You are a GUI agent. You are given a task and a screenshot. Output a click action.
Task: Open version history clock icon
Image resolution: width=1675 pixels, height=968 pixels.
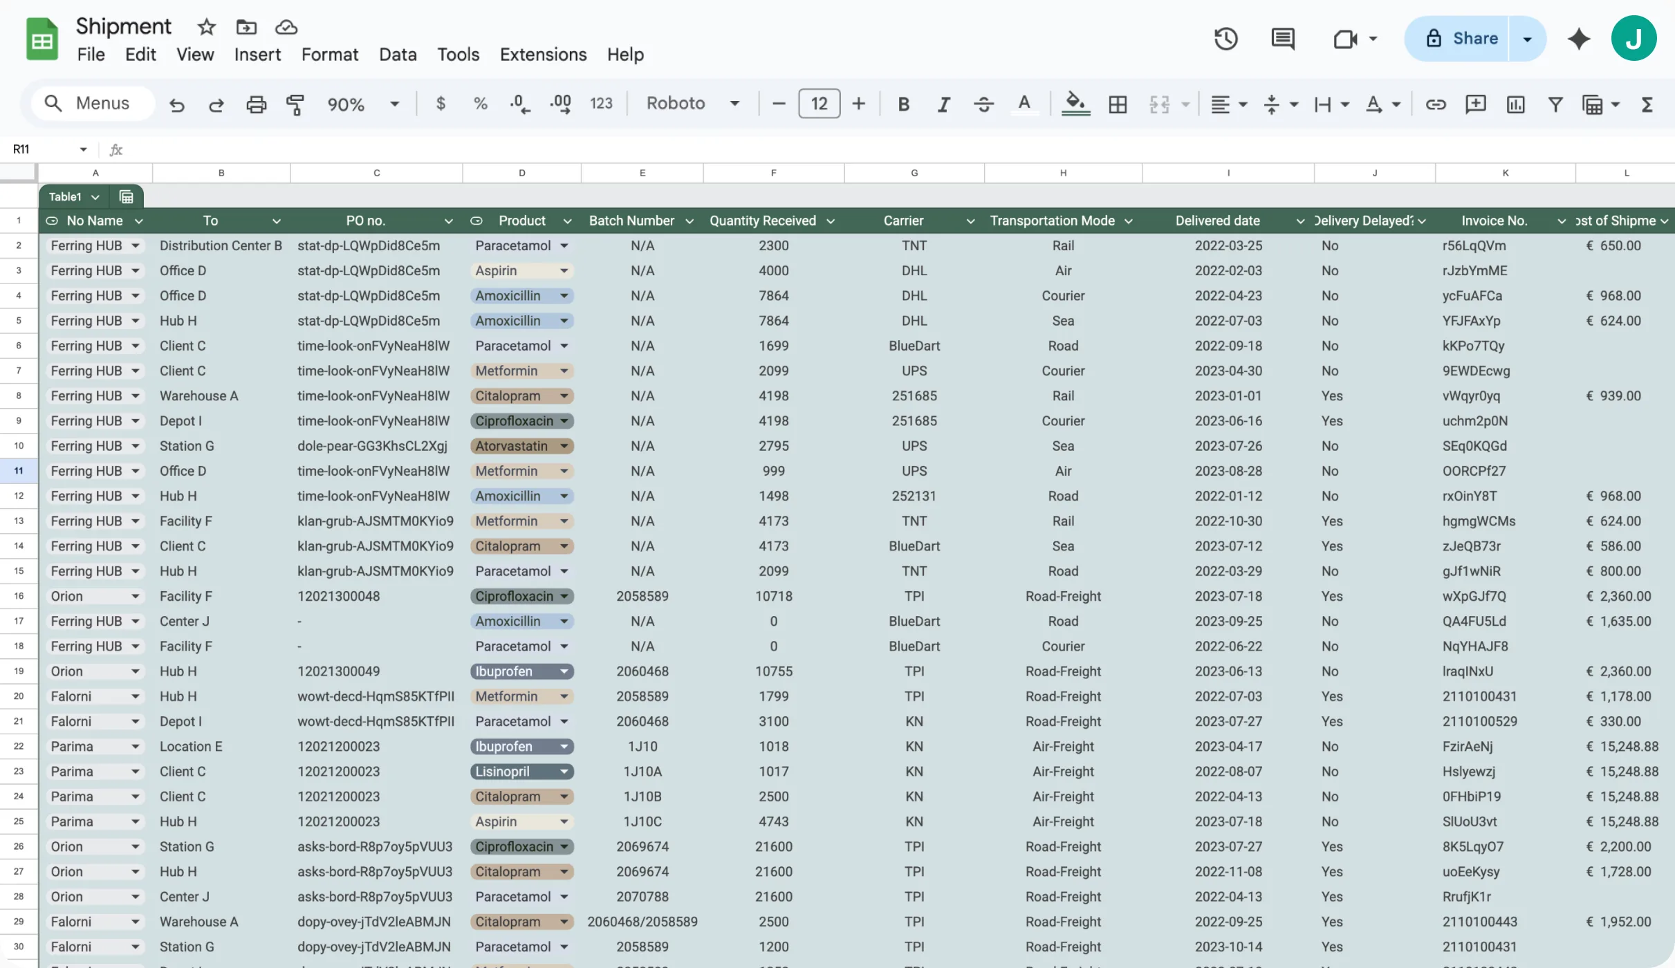coord(1226,39)
